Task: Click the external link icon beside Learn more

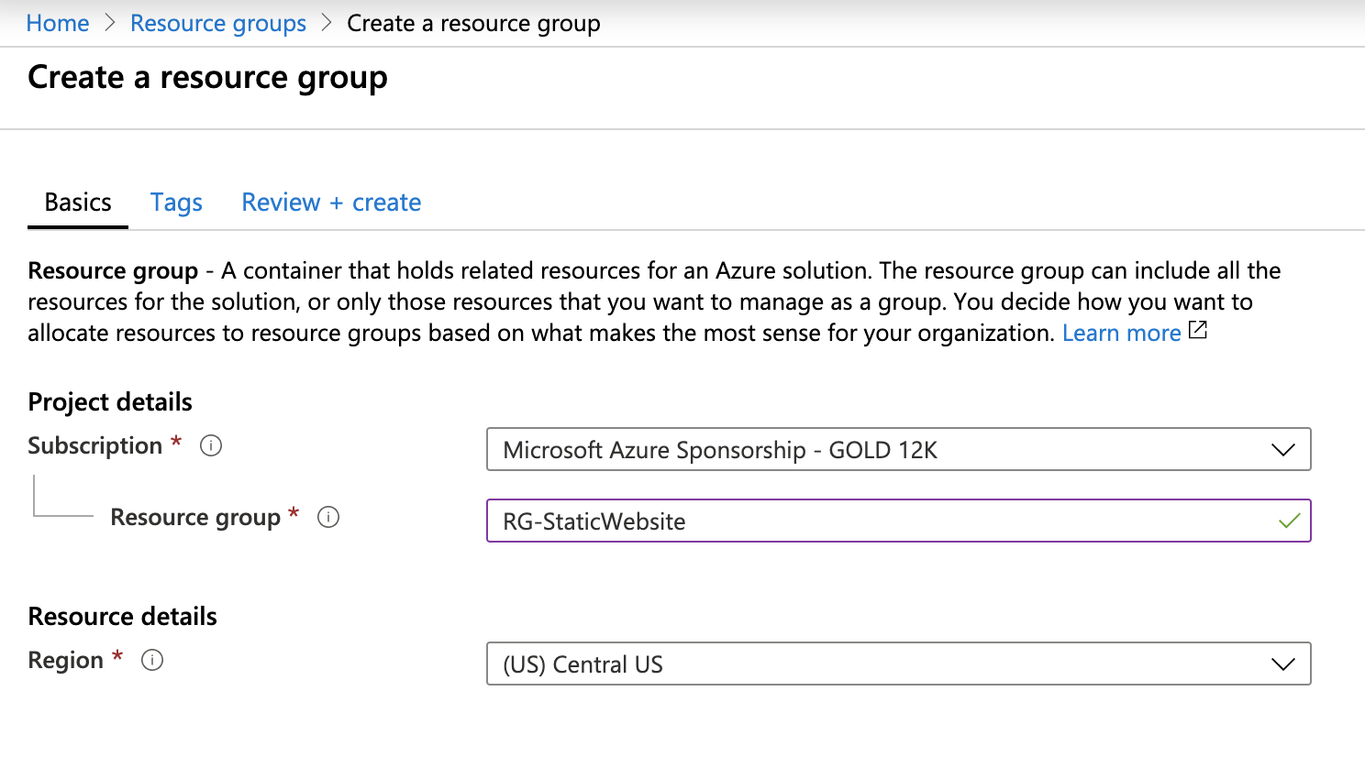Action: (1199, 331)
